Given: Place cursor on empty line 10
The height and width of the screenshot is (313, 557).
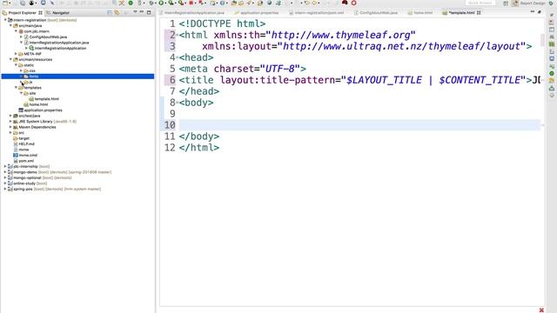Looking at the screenshot, I should [359, 125].
